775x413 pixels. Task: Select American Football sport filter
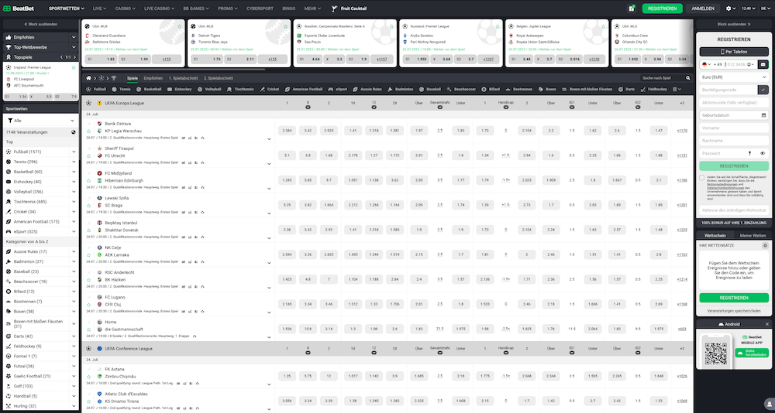click(305, 89)
